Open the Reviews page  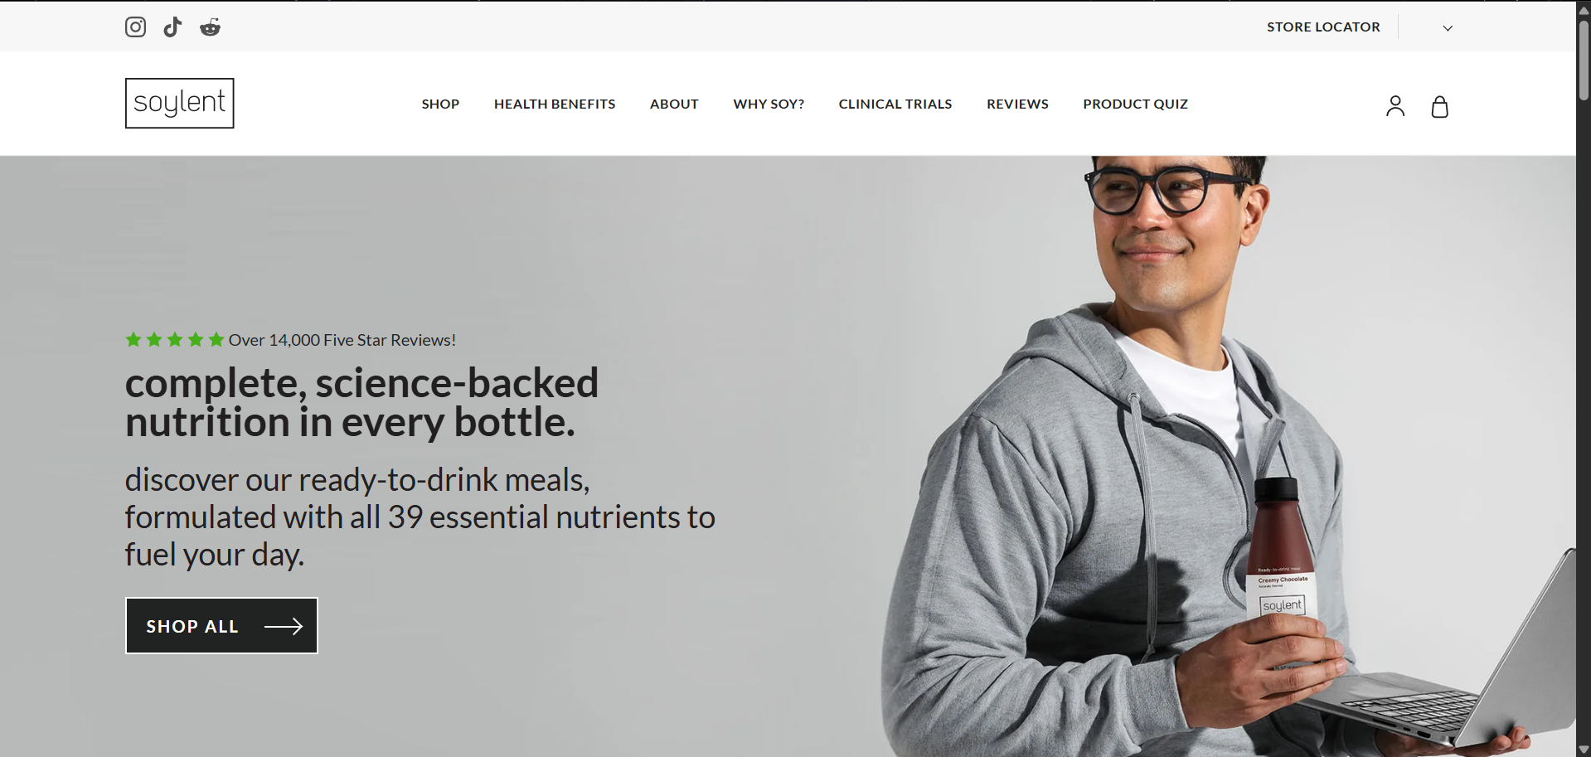pyautogui.click(x=1017, y=104)
